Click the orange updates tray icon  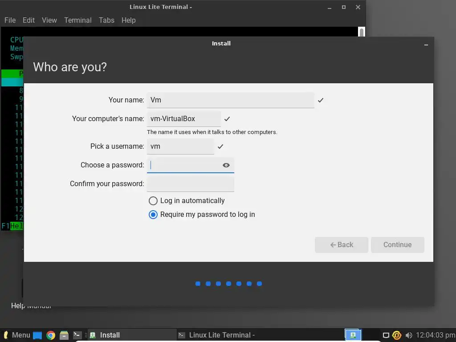397,335
